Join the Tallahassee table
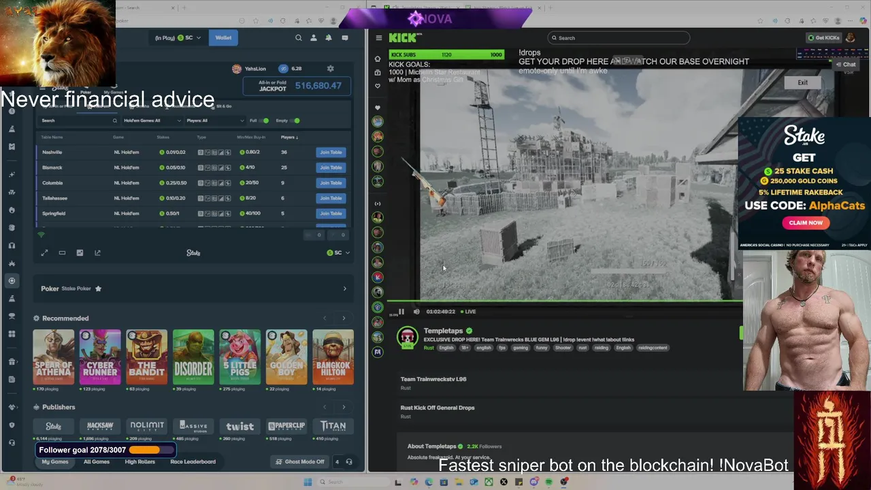The height and width of the screenshot is (490, 871). [331, 198]
